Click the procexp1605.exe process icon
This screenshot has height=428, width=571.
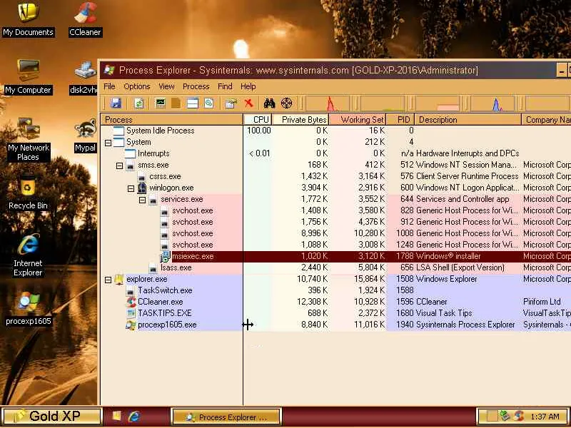[x=131, y=325]
